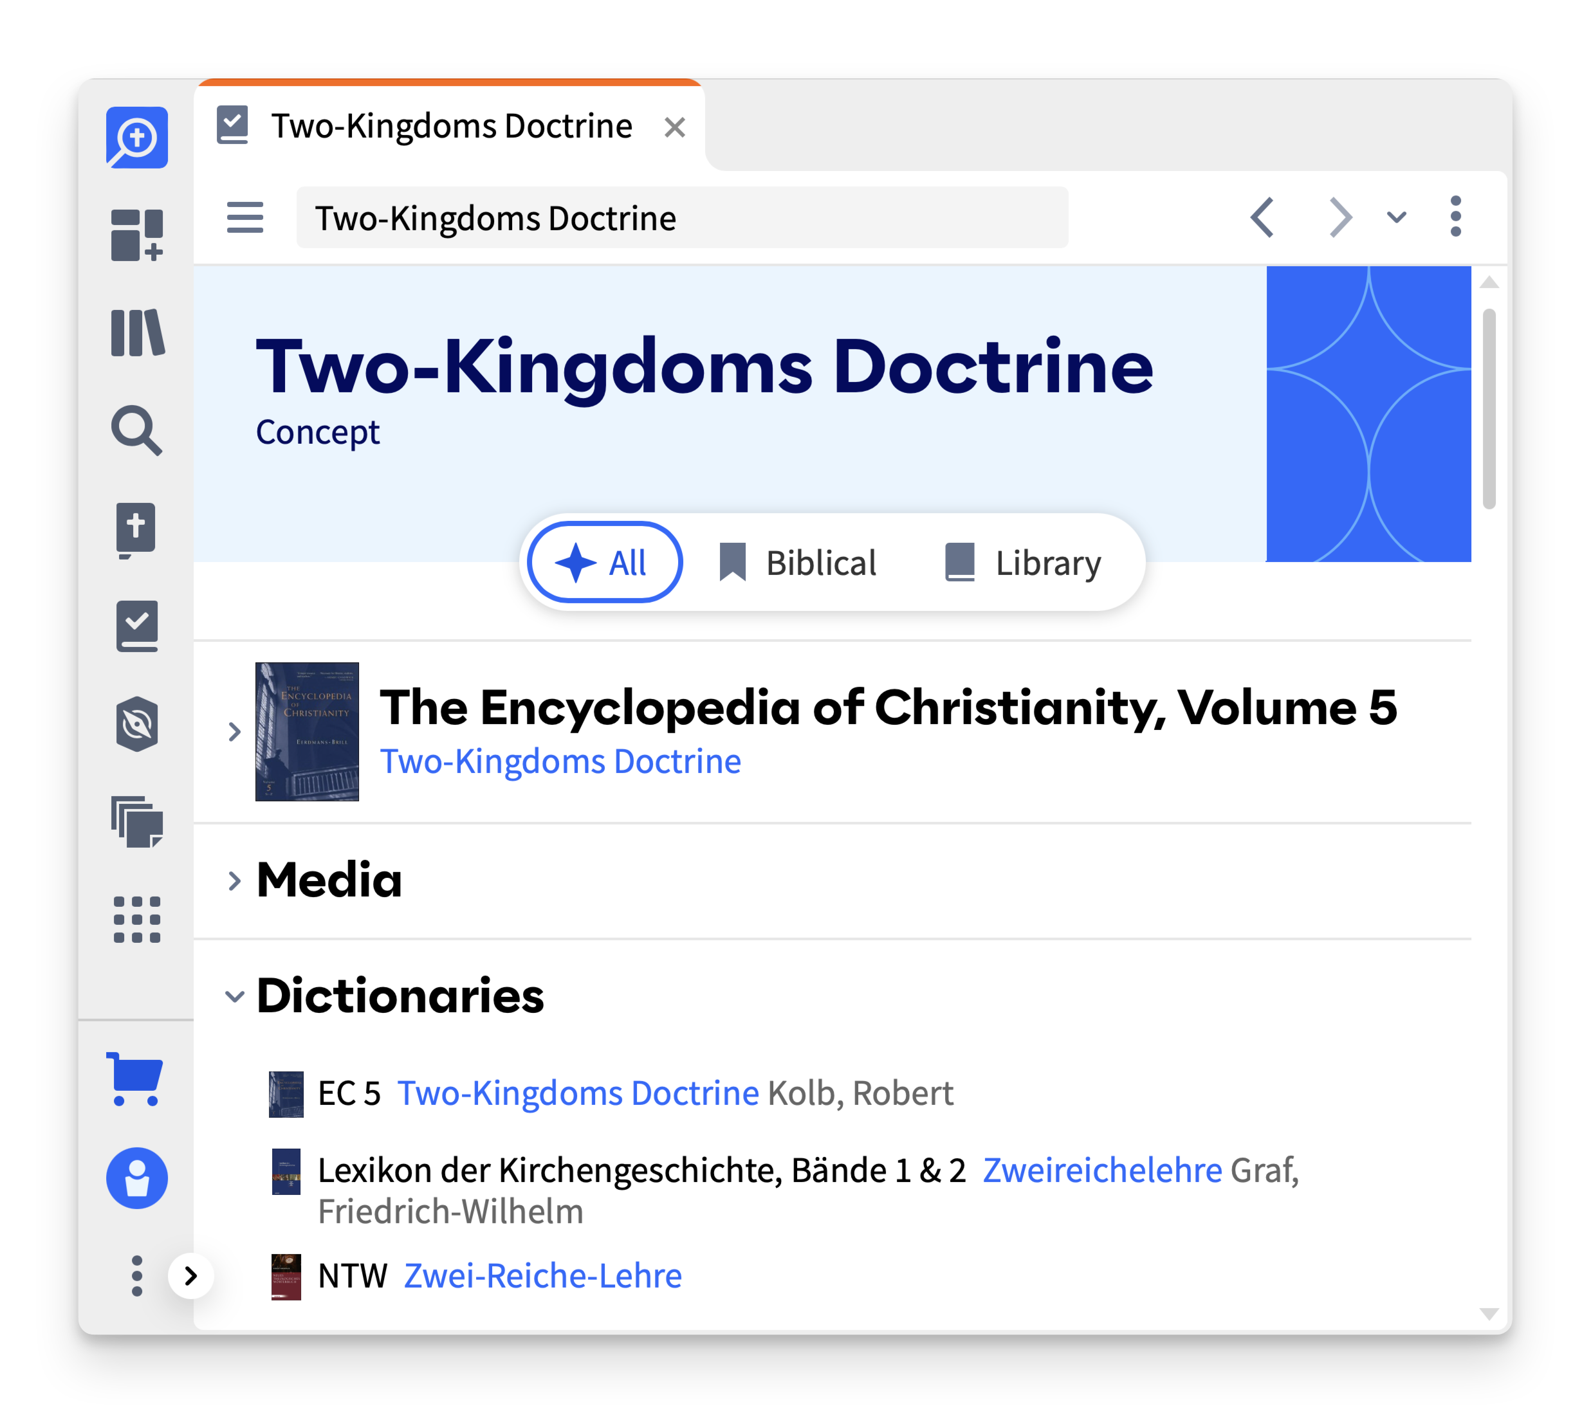
Task: Click the shopping cart icon
Action: pyautogui.click(x=135, y=1077)
